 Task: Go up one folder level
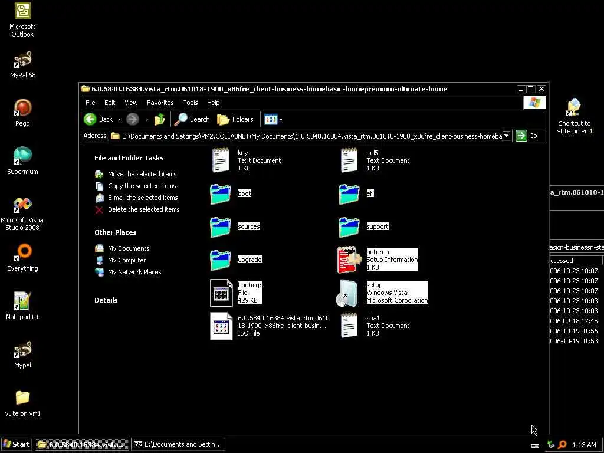click(x=159, y=119)
